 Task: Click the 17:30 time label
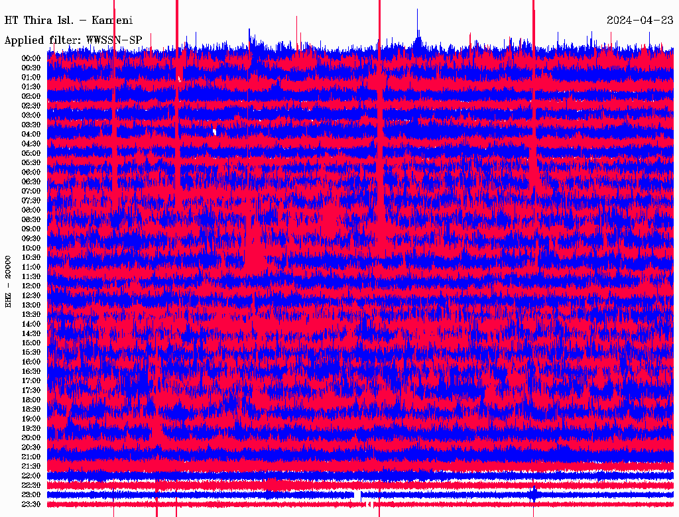coord(31,390)
